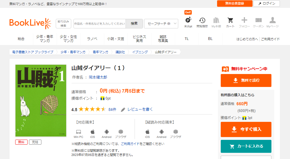290x159 pixels.
Task: Open the ビジネス実用 category tab
Action: (139, 39)
